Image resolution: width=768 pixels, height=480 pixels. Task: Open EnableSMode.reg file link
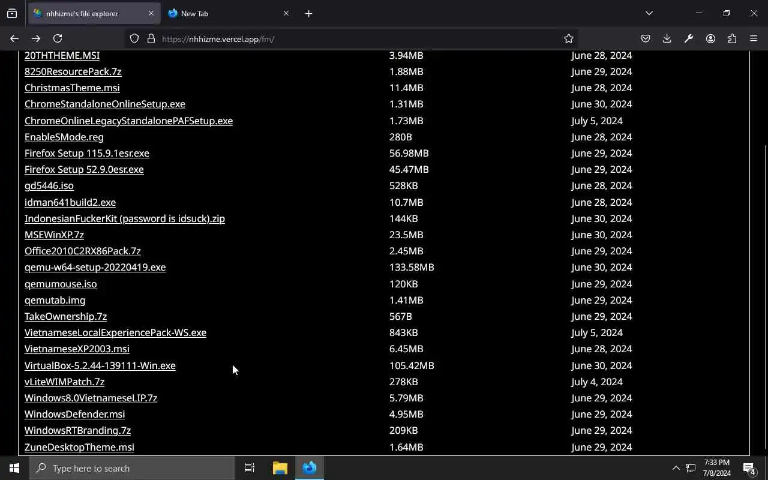64,137
